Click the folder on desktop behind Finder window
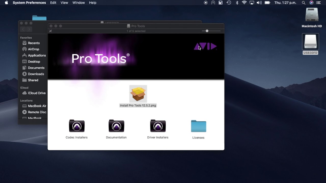 39,18
